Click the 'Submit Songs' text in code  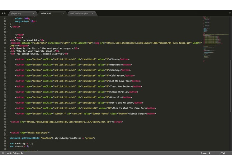click(137, 114)
